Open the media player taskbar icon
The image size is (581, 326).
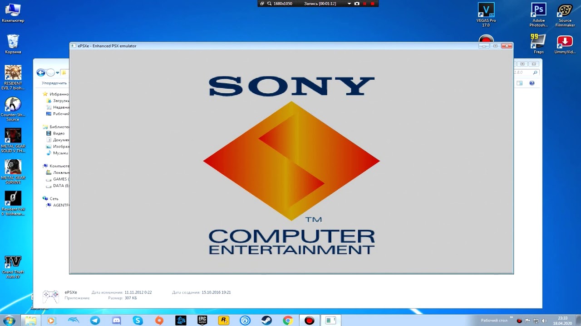click(51, 321)
